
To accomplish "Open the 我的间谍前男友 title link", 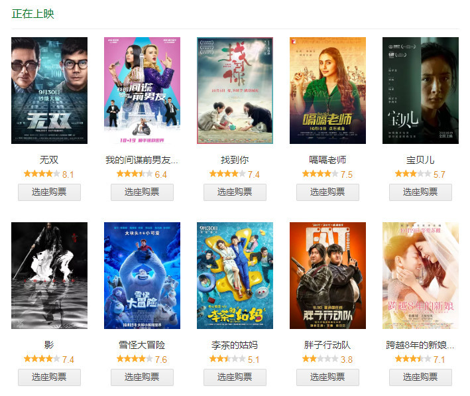I will (142, 160).
